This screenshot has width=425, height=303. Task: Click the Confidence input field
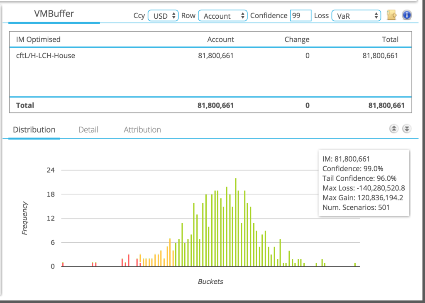pos(300,16)
